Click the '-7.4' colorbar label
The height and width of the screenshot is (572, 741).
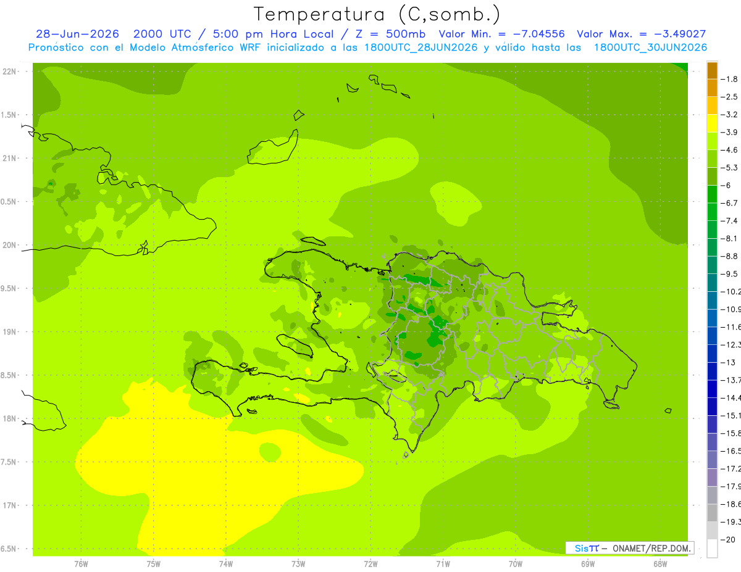tap(729, 221)
